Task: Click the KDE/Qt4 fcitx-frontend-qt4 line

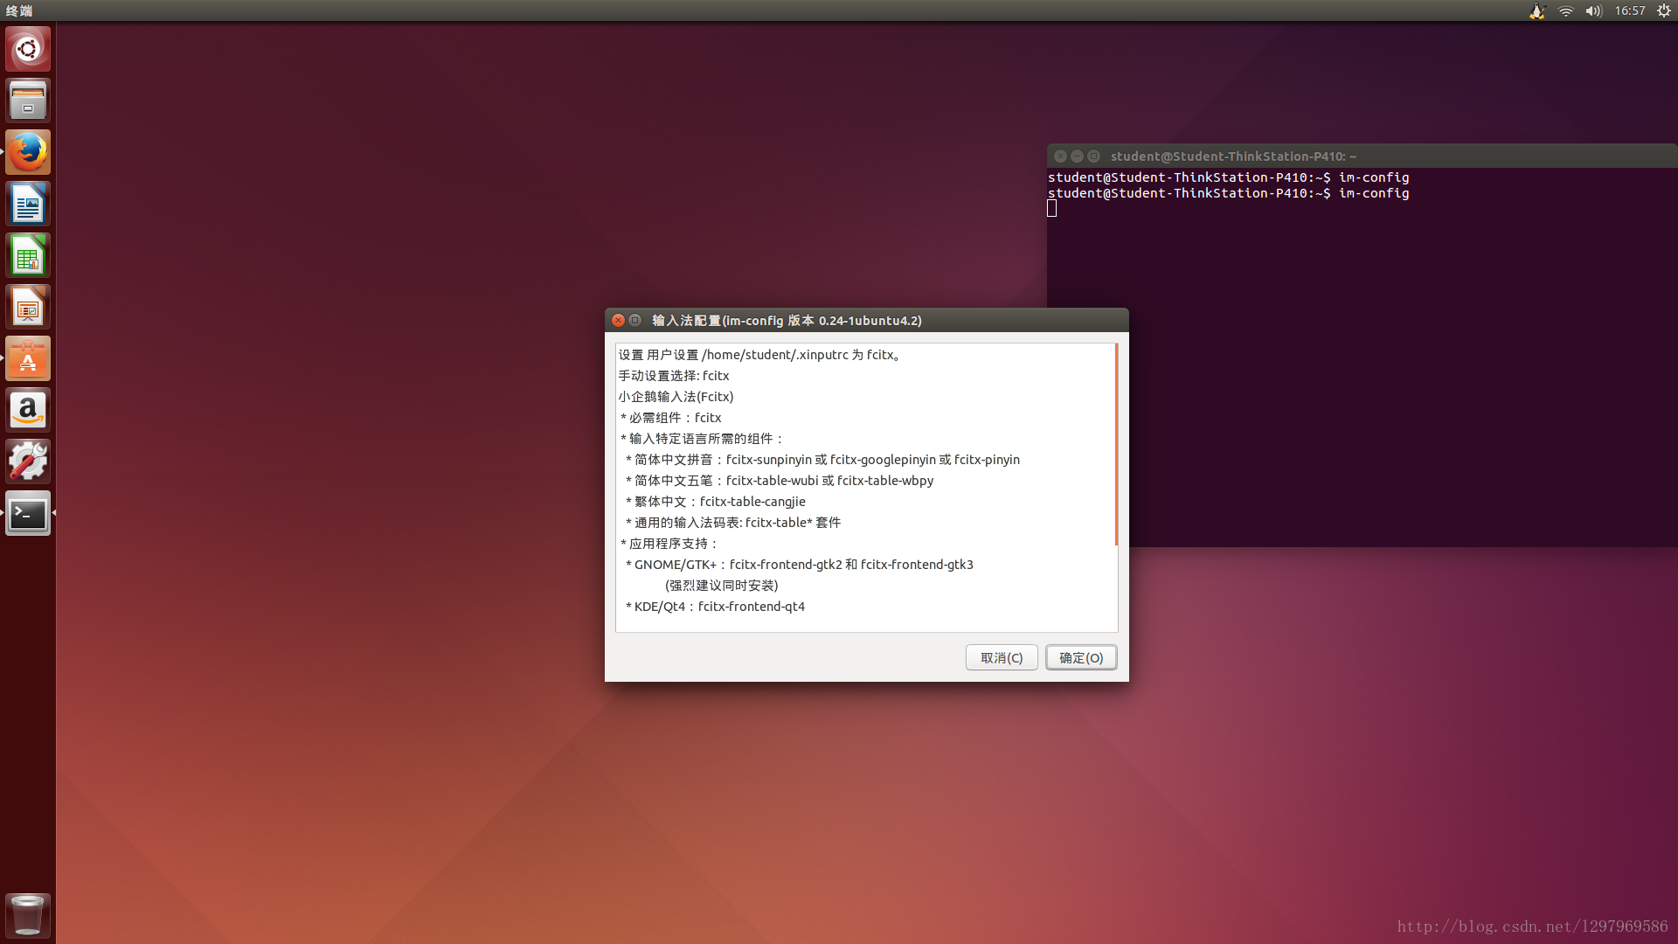Action: click(x=716, y=607)
